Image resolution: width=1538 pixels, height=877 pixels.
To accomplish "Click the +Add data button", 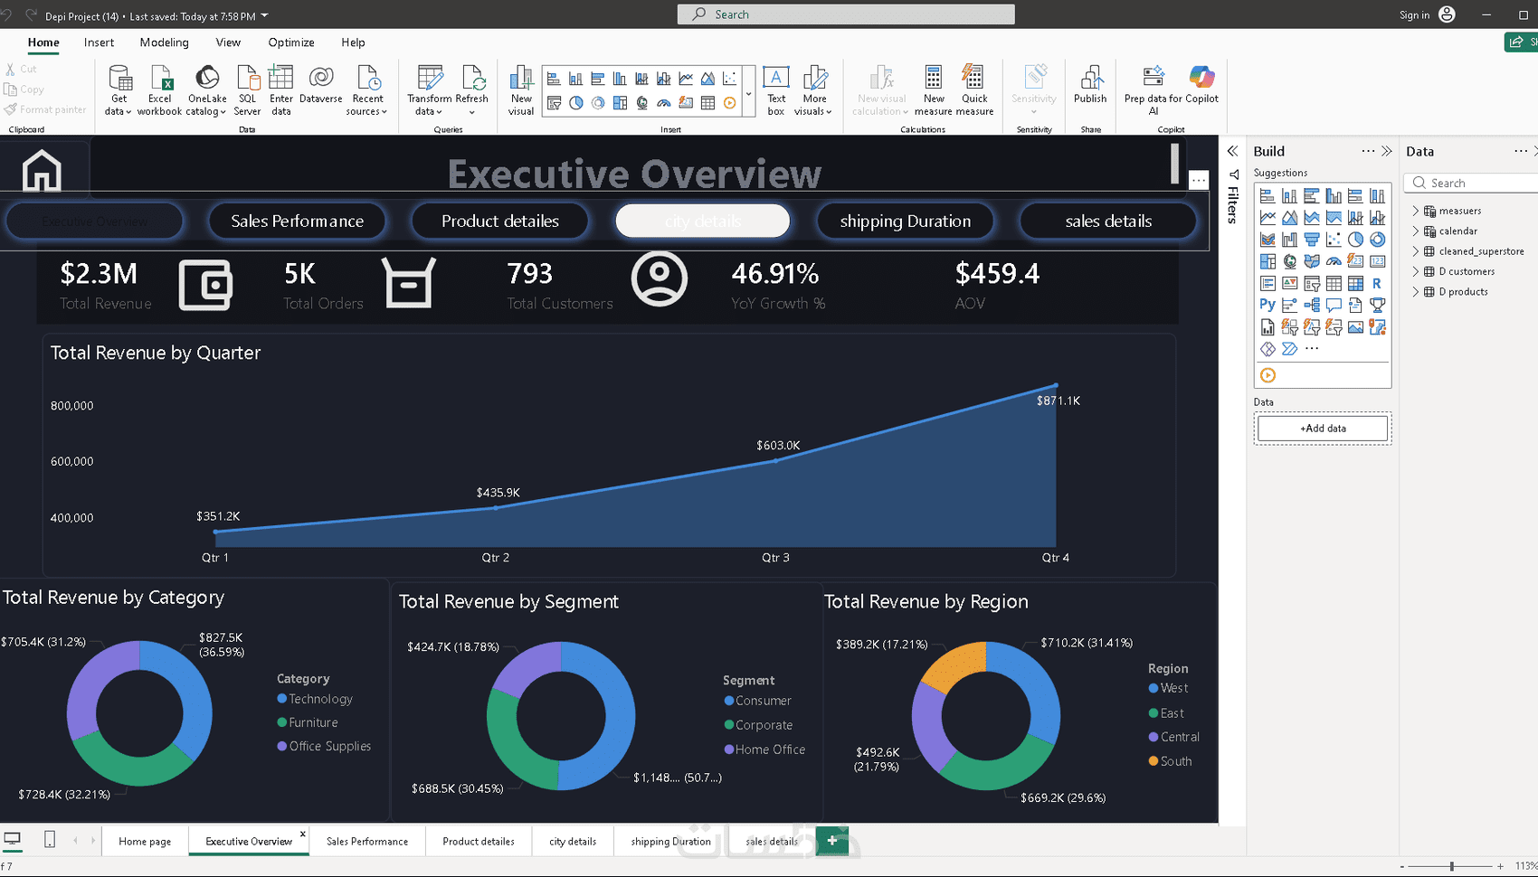I will point(1323,429).
